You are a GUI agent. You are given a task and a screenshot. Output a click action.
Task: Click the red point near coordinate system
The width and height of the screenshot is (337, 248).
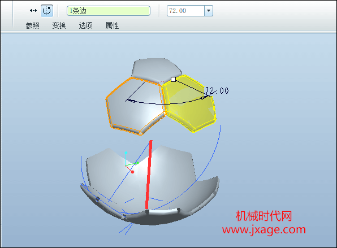132,172
